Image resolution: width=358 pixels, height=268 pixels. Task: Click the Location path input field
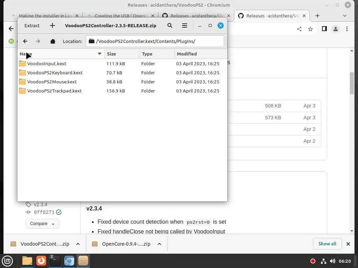(x=155, y=41)
